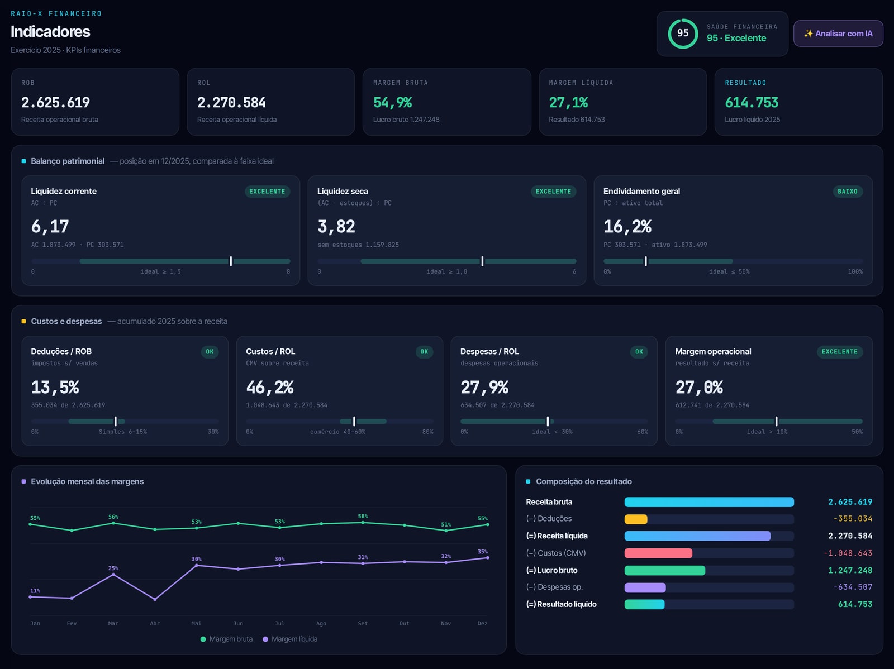Click the EXCELENTE badge on Margem operacional

[x=840, y=352]
